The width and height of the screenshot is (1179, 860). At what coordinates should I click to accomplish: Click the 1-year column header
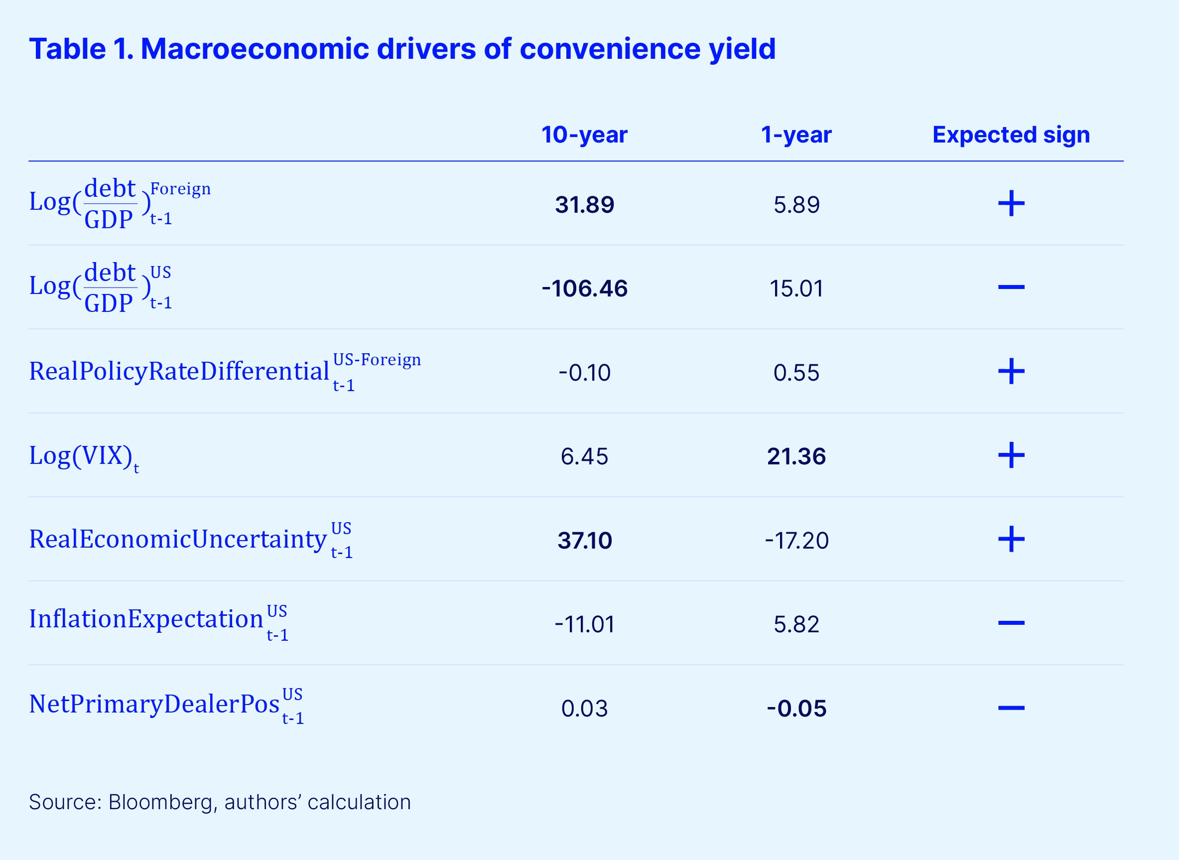796,135
